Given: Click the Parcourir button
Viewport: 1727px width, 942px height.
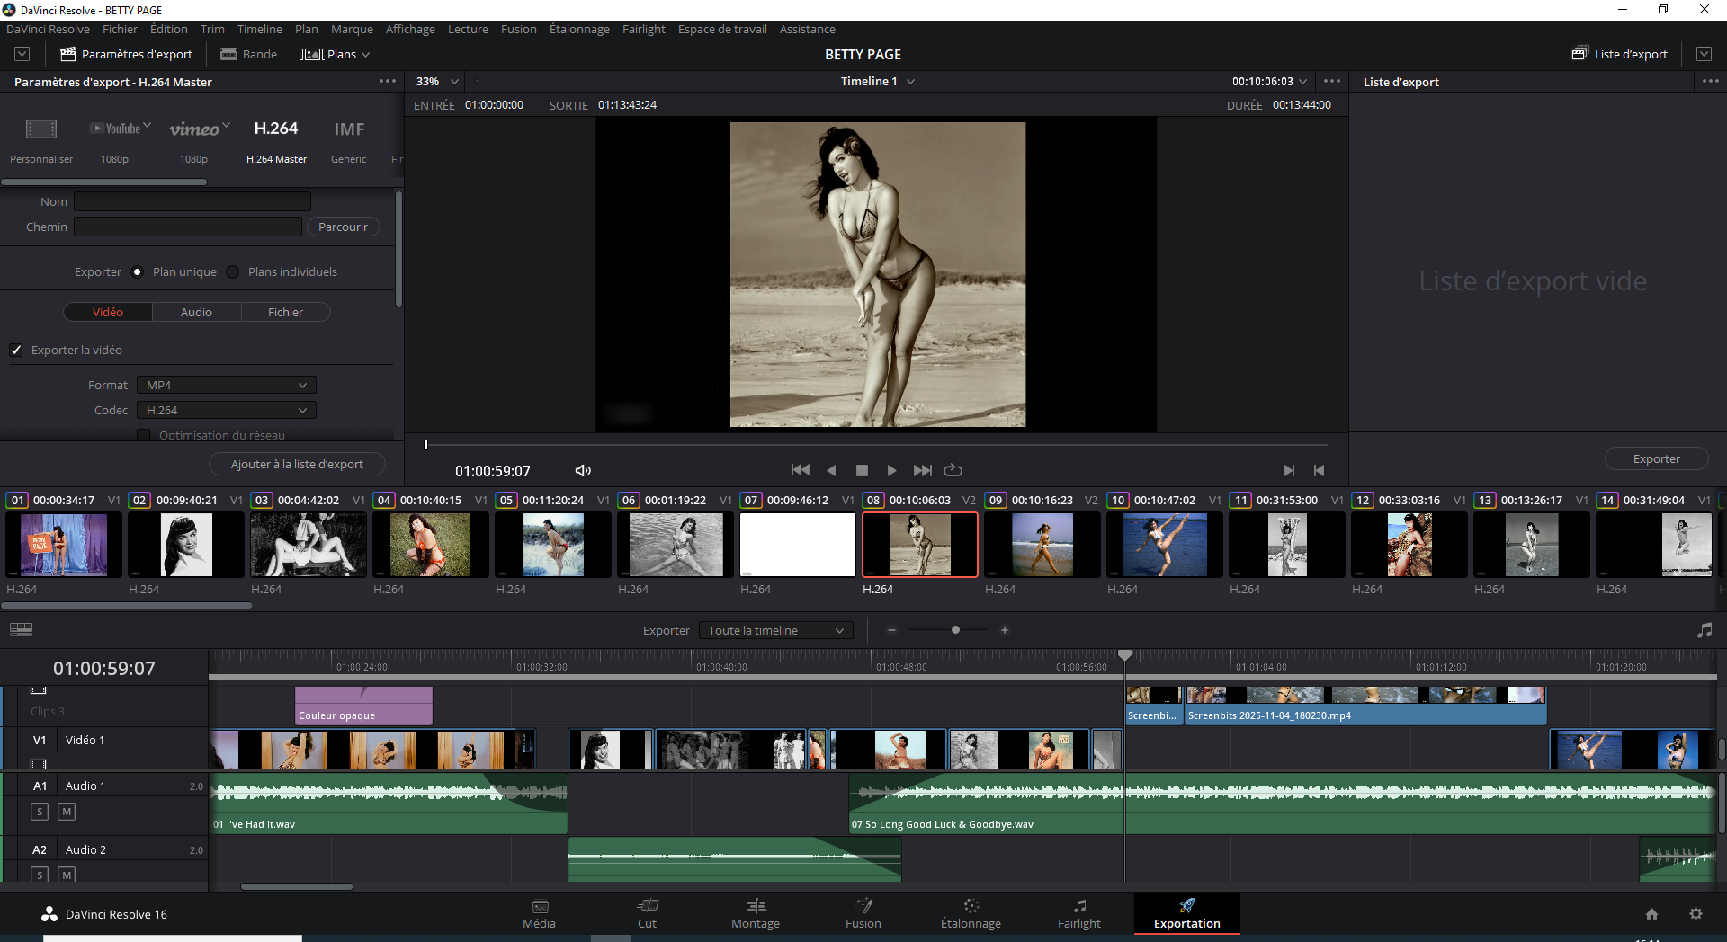Looking at the screenshot, I should [343, 227].
